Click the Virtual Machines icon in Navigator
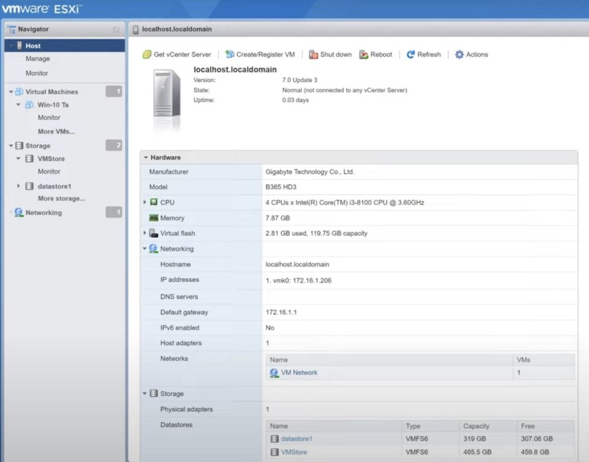This screenshot has height=462, width=589. click(19, 92)
